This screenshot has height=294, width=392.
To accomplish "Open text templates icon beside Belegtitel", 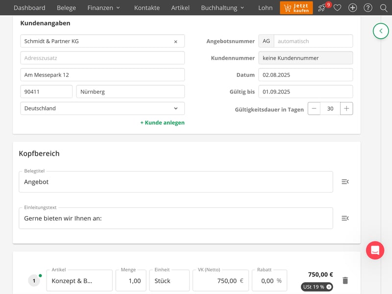I will (x=345, y=182).
